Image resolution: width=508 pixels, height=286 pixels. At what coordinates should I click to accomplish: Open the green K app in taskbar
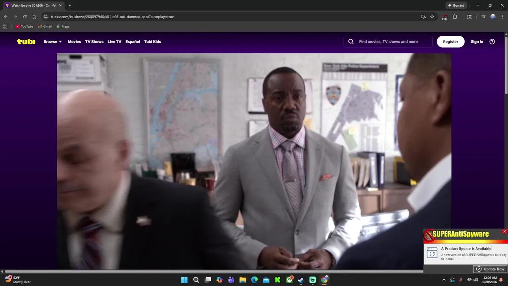click(x=278, y=280)
